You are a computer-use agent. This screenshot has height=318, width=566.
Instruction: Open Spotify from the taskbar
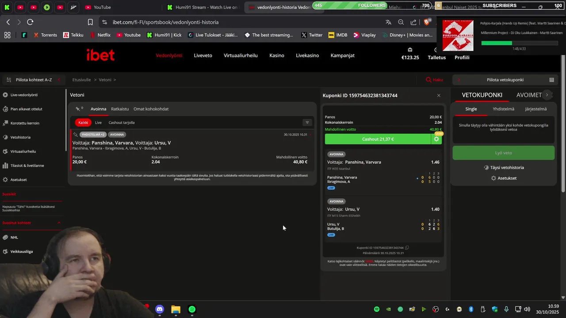click(192, 310)
